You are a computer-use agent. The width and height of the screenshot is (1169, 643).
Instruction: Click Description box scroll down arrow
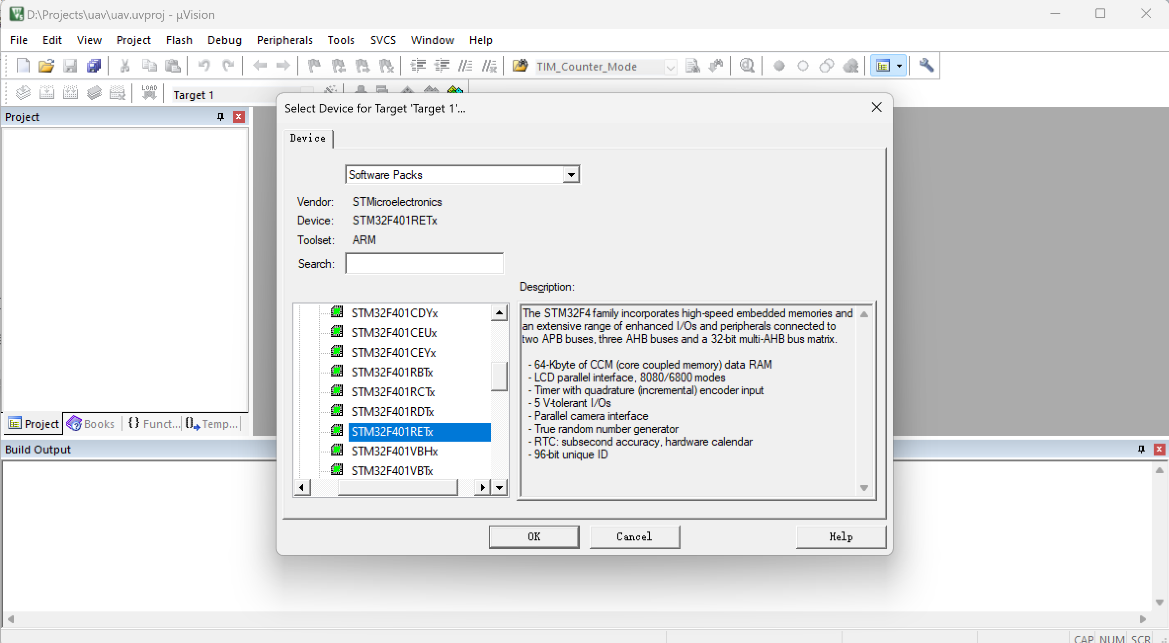pyautogui.click(x=864, y=488)
